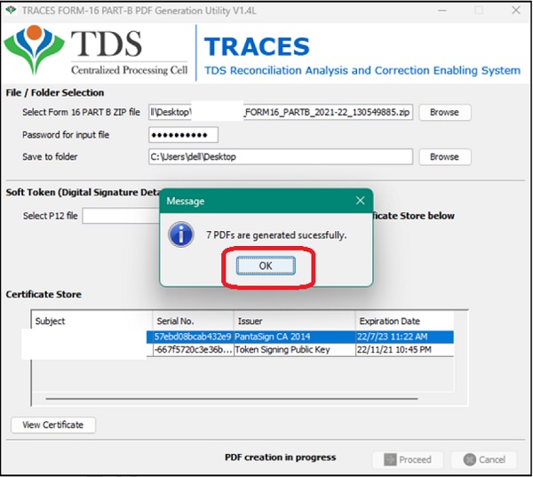Click the View Certificate button

coord(53,425)
